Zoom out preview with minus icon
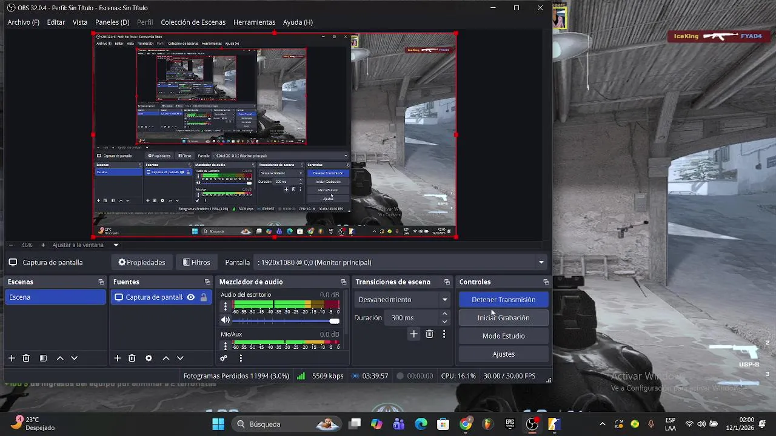The height and width of the screenshot is (436, 776). [11, 245]
